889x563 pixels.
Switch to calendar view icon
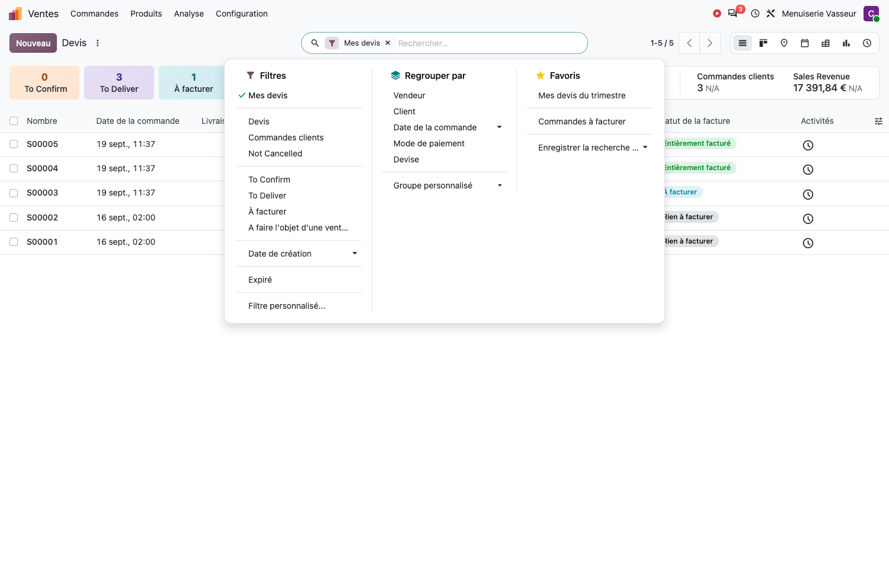click(805, 43)
